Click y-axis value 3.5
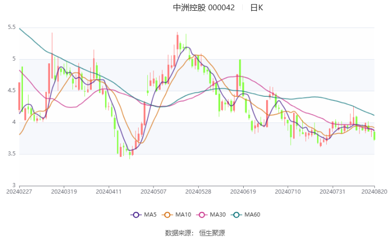 tap(12, 154)
